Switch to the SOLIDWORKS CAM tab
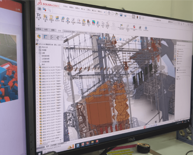 pyautogui.click(x=94, y=33)
